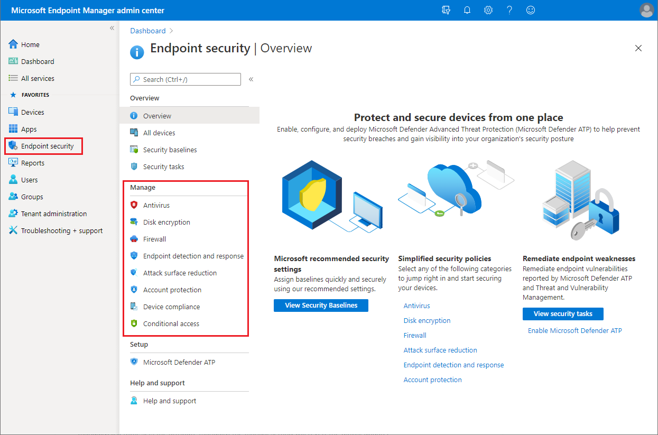Collapse the Endpoint security blade menu
The image size is (658, 435).
click(251, 79)
